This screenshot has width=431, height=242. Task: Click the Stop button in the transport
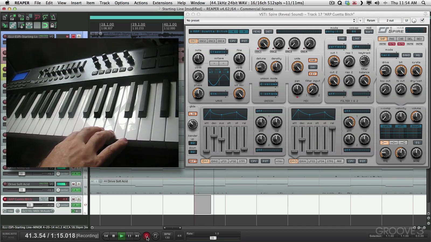(x=113, y=236)
